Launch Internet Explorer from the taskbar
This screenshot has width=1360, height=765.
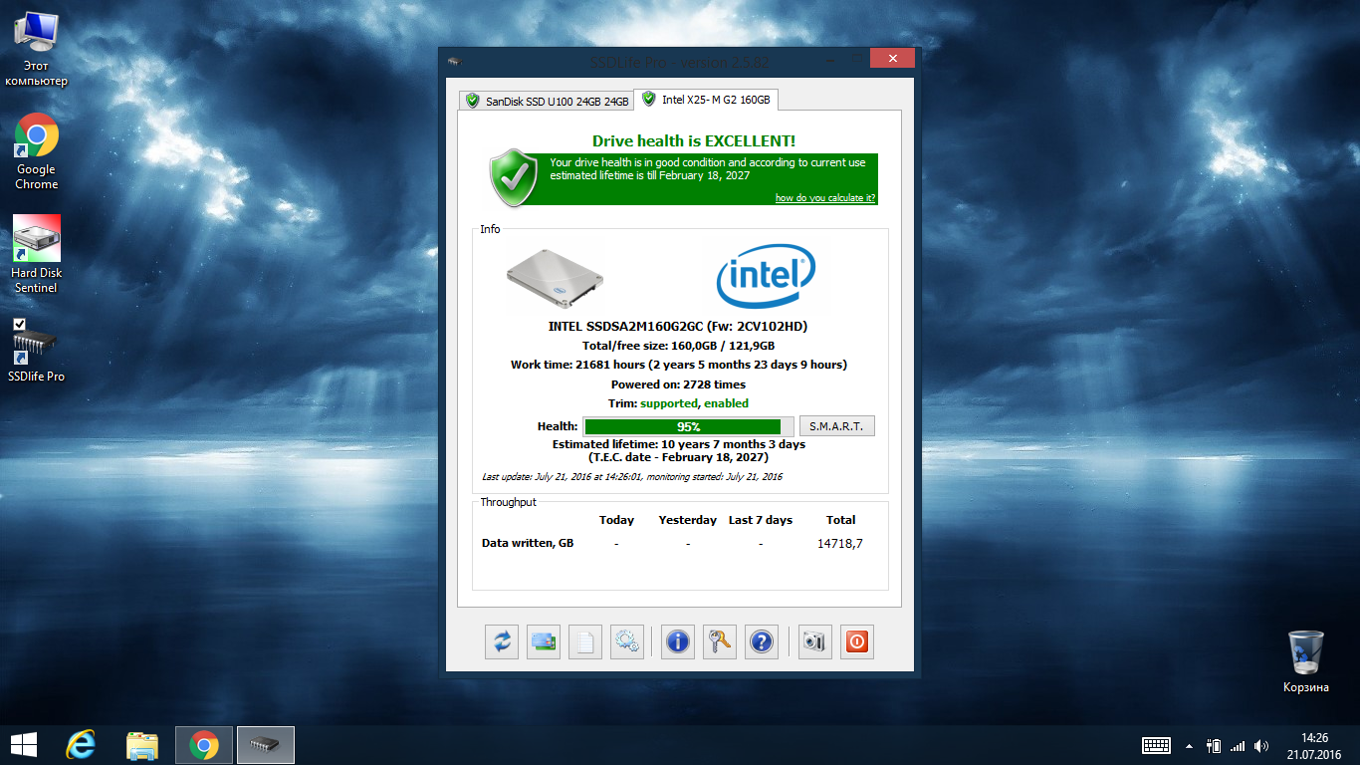click(x=80, y=745)
